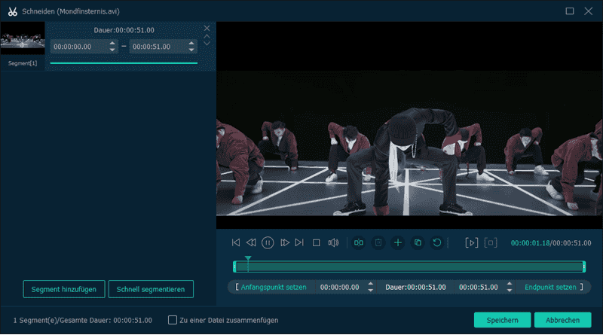This screenshot has height=335, width=603.
Task: Click bottom start time input field
Action: click(340, 287)
